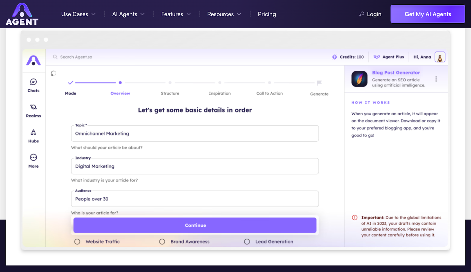Open Blog Post Generator three-dot menu
The width and height of the screenshot is (471, 272).
(436, 79)
